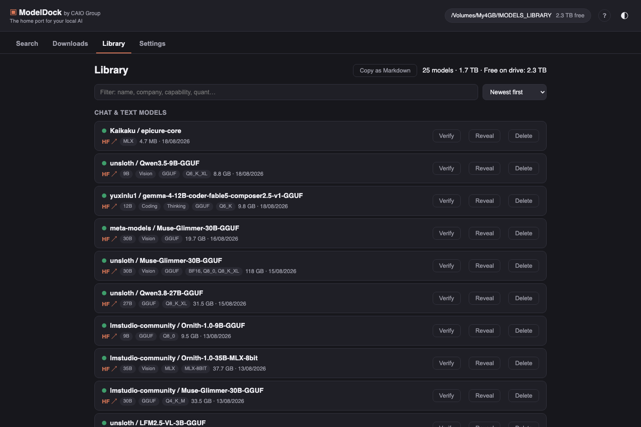
Task: Delete unsloth / Qwen3.8-27B-GGUF
Action: pyautogui.click(x=523, y=298)
